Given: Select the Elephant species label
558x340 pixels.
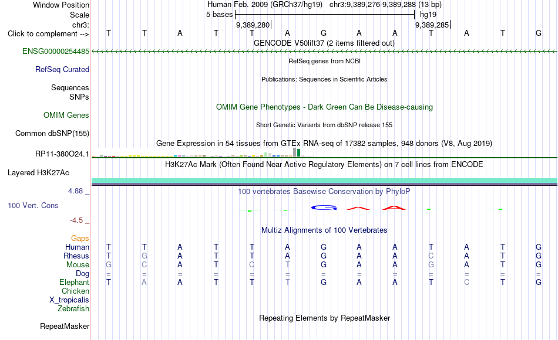Looking at the screenshot, I should pyautogui.click(x=74, y=282).
